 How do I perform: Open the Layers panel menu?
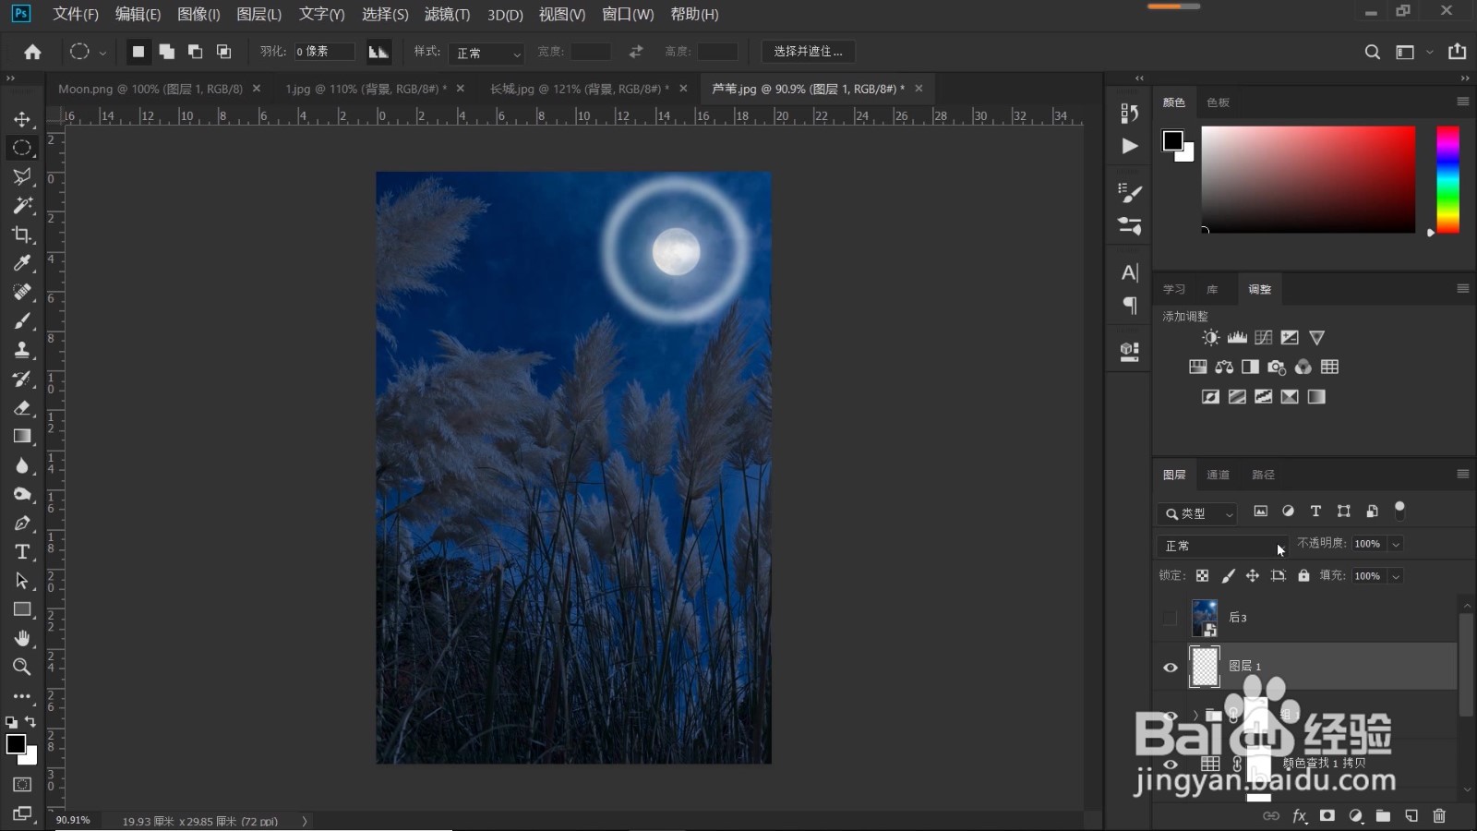tap(1463, 474)
